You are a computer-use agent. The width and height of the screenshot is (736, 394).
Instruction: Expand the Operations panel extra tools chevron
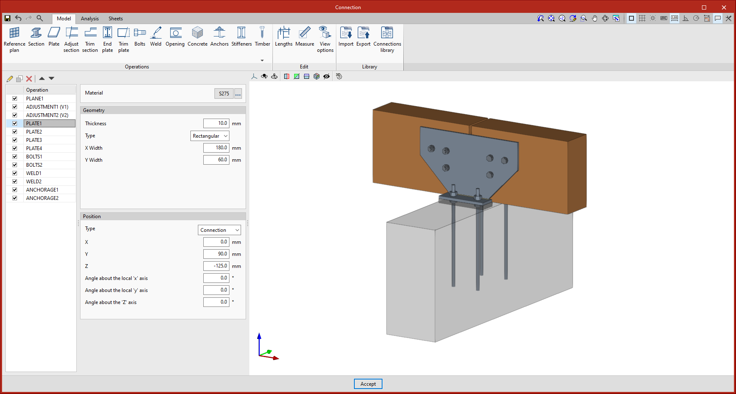click(x=262, y=60)
